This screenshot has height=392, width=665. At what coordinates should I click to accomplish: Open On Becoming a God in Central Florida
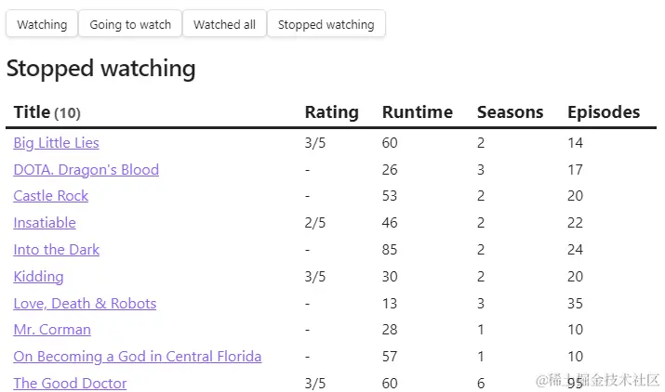(137, 357)
